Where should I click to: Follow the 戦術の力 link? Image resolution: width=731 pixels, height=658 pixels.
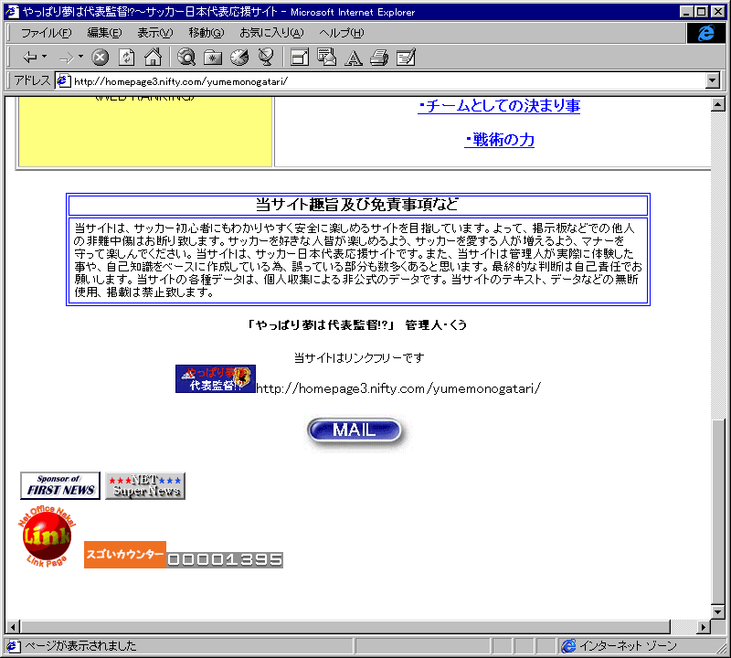pyautogui.click(x=499, y=140)
